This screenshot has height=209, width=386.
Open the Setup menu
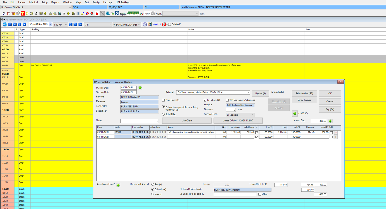[45, 2]
